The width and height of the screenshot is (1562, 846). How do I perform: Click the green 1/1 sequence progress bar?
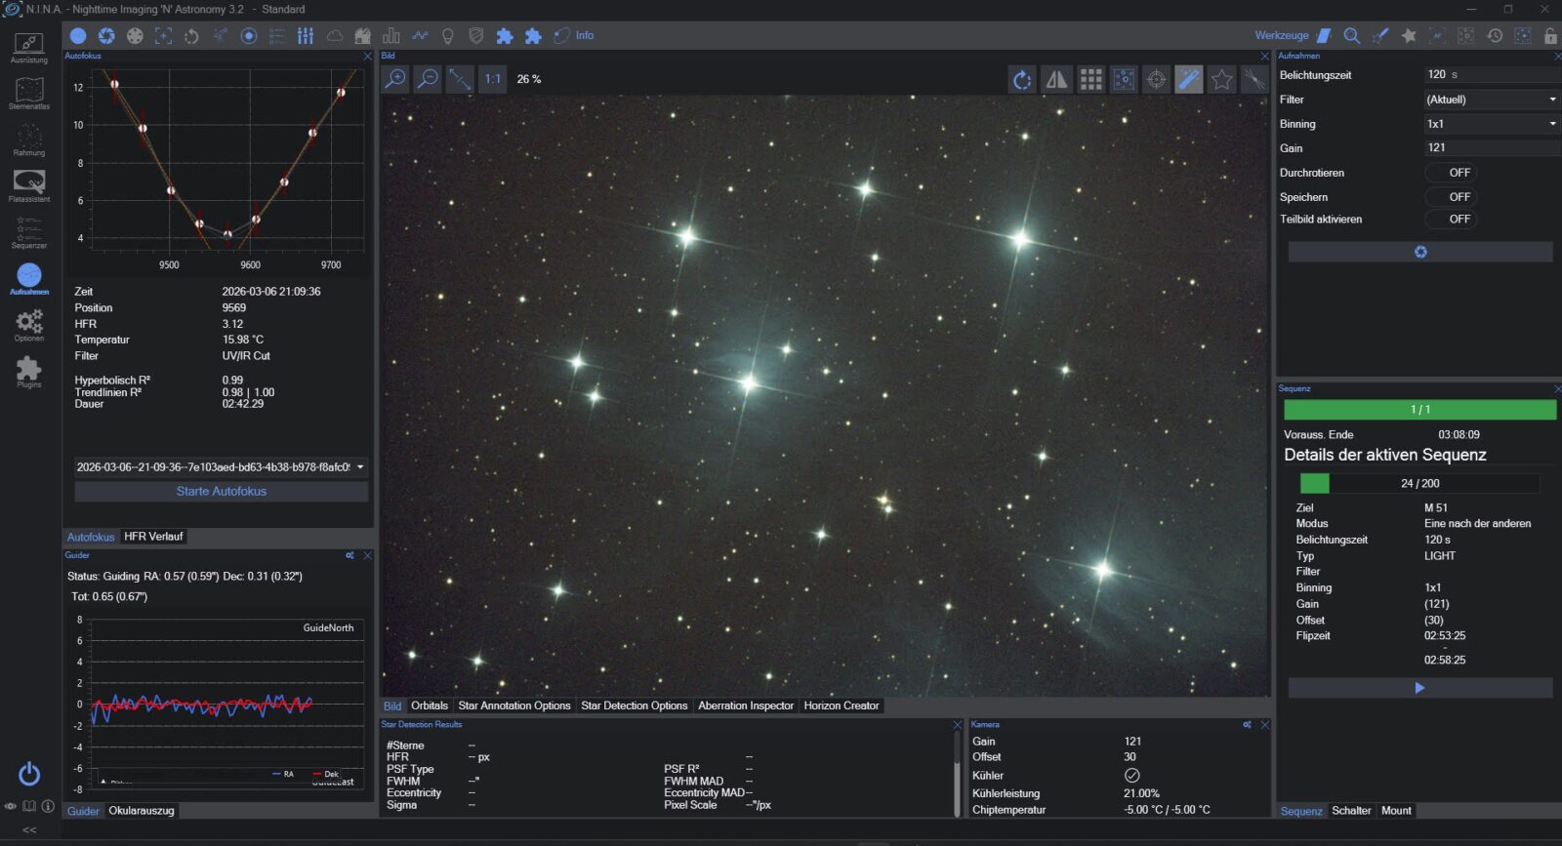1419,410
